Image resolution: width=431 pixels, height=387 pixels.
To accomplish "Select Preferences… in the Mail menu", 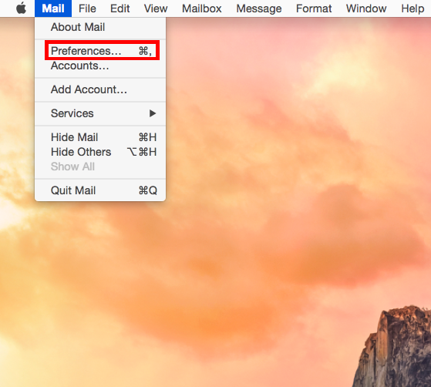I will tap(100, 51).
